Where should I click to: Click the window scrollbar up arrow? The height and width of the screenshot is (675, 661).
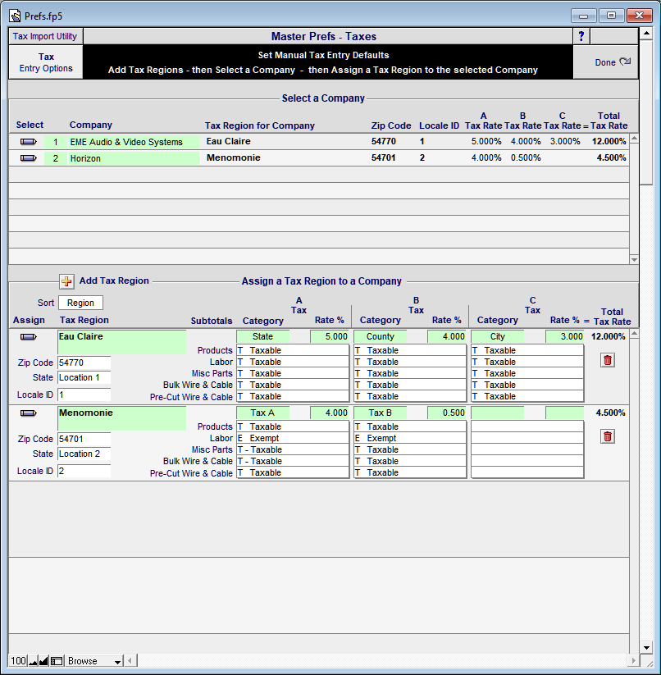[x=646, y=34]
